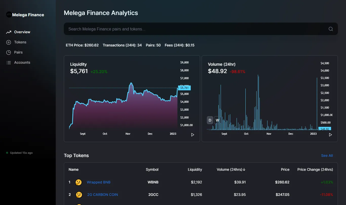Open See All top tokens link
This screenshot has height=205, width=346.
tap(327, 156)
